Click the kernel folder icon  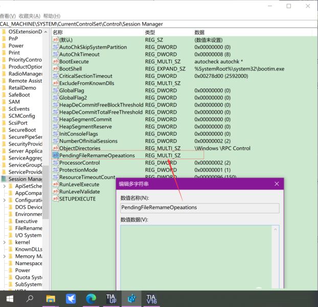[11, 242]
